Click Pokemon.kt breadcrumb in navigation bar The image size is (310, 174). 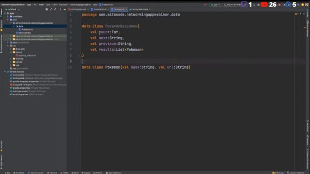tap(106, 4)
